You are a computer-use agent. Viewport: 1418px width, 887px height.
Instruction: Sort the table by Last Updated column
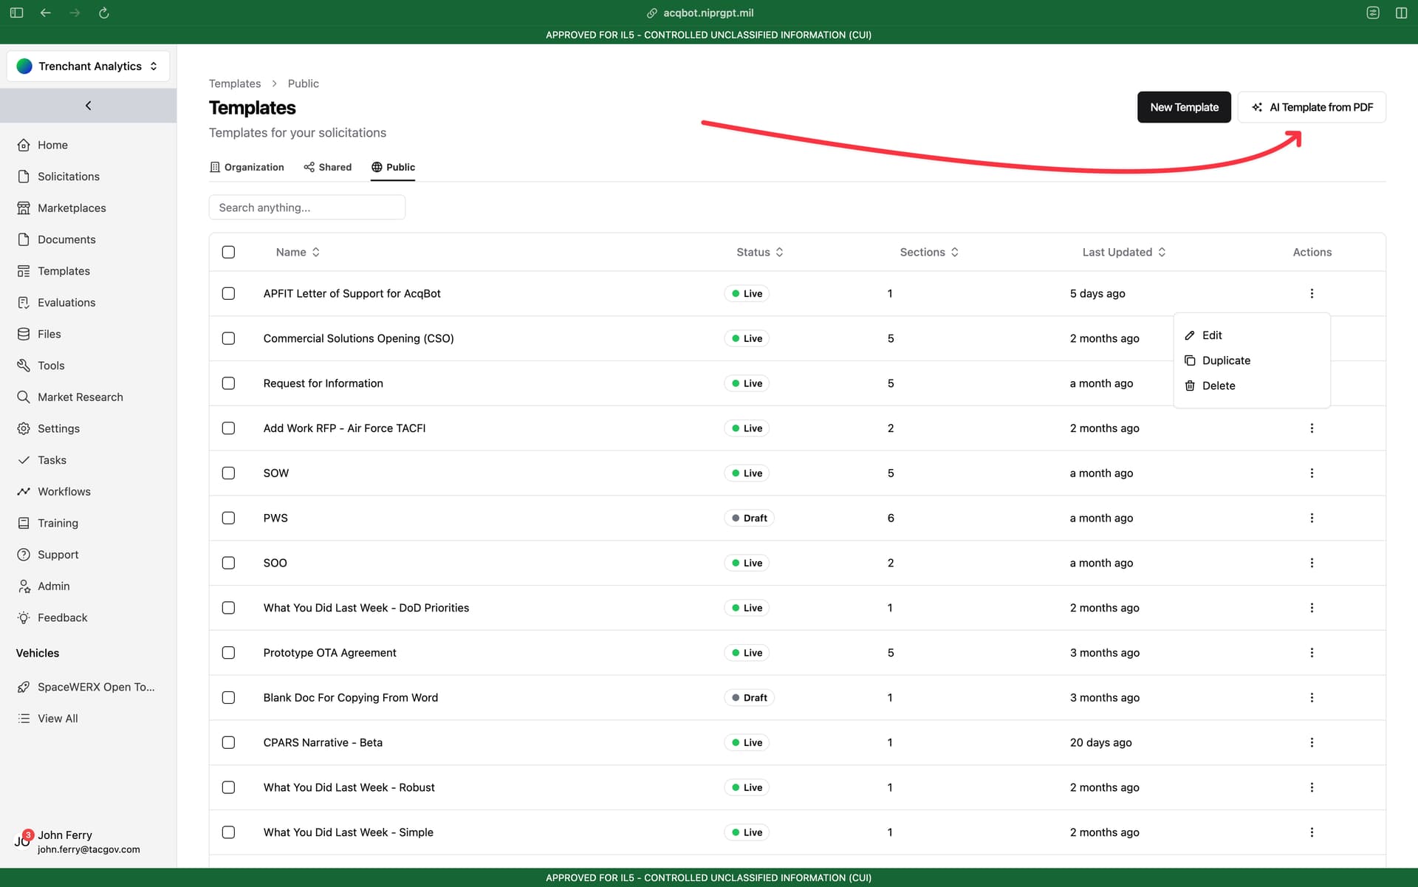pyautogui.click(x=1124, y=253)
